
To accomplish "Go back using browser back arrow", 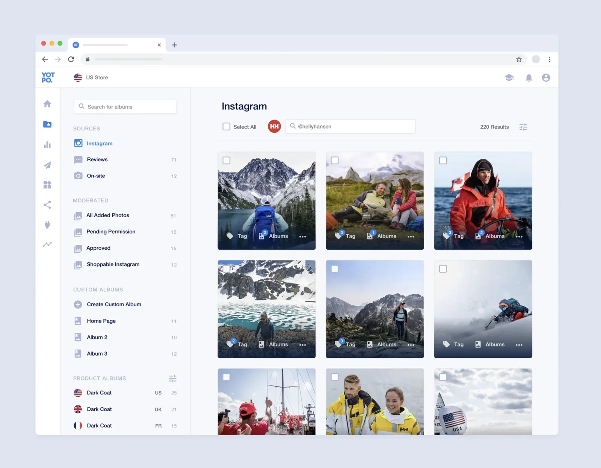I will click(45, 59).
